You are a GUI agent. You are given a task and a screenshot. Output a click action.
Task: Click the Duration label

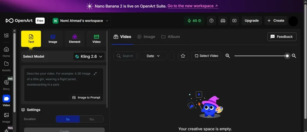click(30, 119)
